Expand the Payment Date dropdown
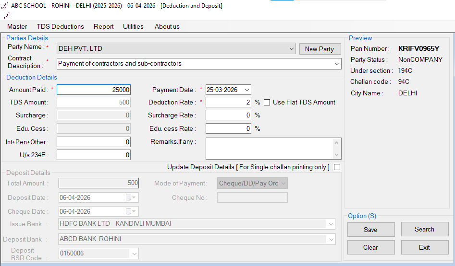The height and width of the screenshot is (266, 455). tap(246, 90)
